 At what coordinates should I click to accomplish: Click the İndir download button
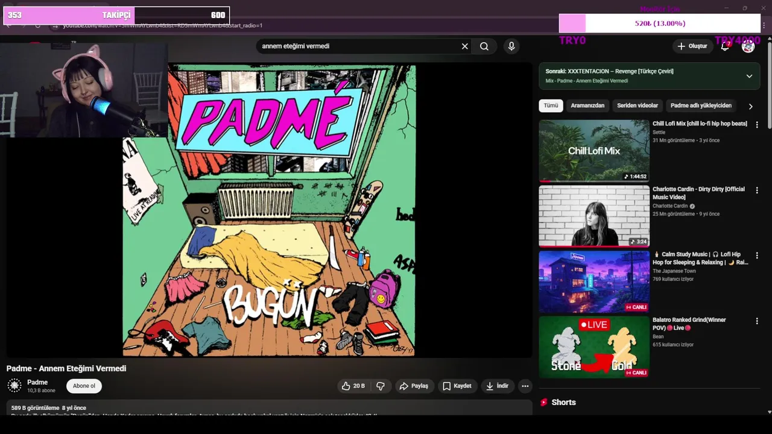498,386
